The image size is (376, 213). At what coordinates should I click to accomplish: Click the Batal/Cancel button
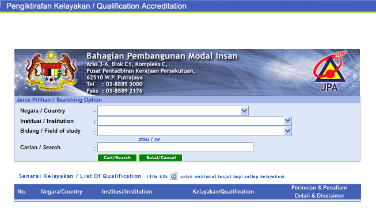[161, 157]
